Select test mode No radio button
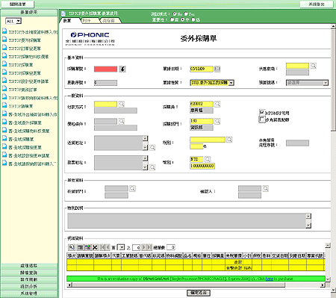This screenshot has width=336, height=298. pyautogui.click(x=175, y=14)
